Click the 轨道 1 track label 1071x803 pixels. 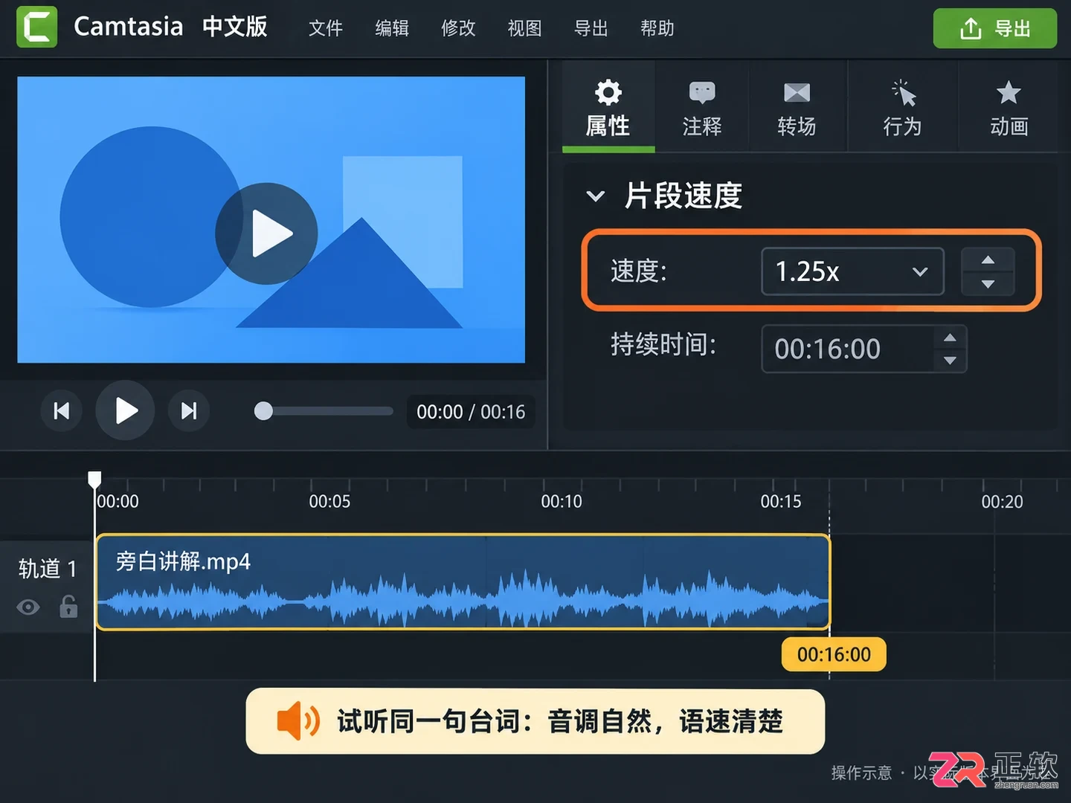48,569
